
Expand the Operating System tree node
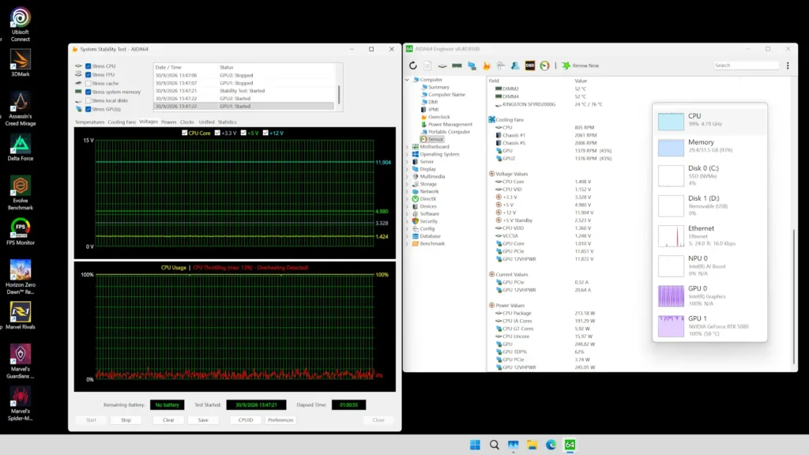407,154
